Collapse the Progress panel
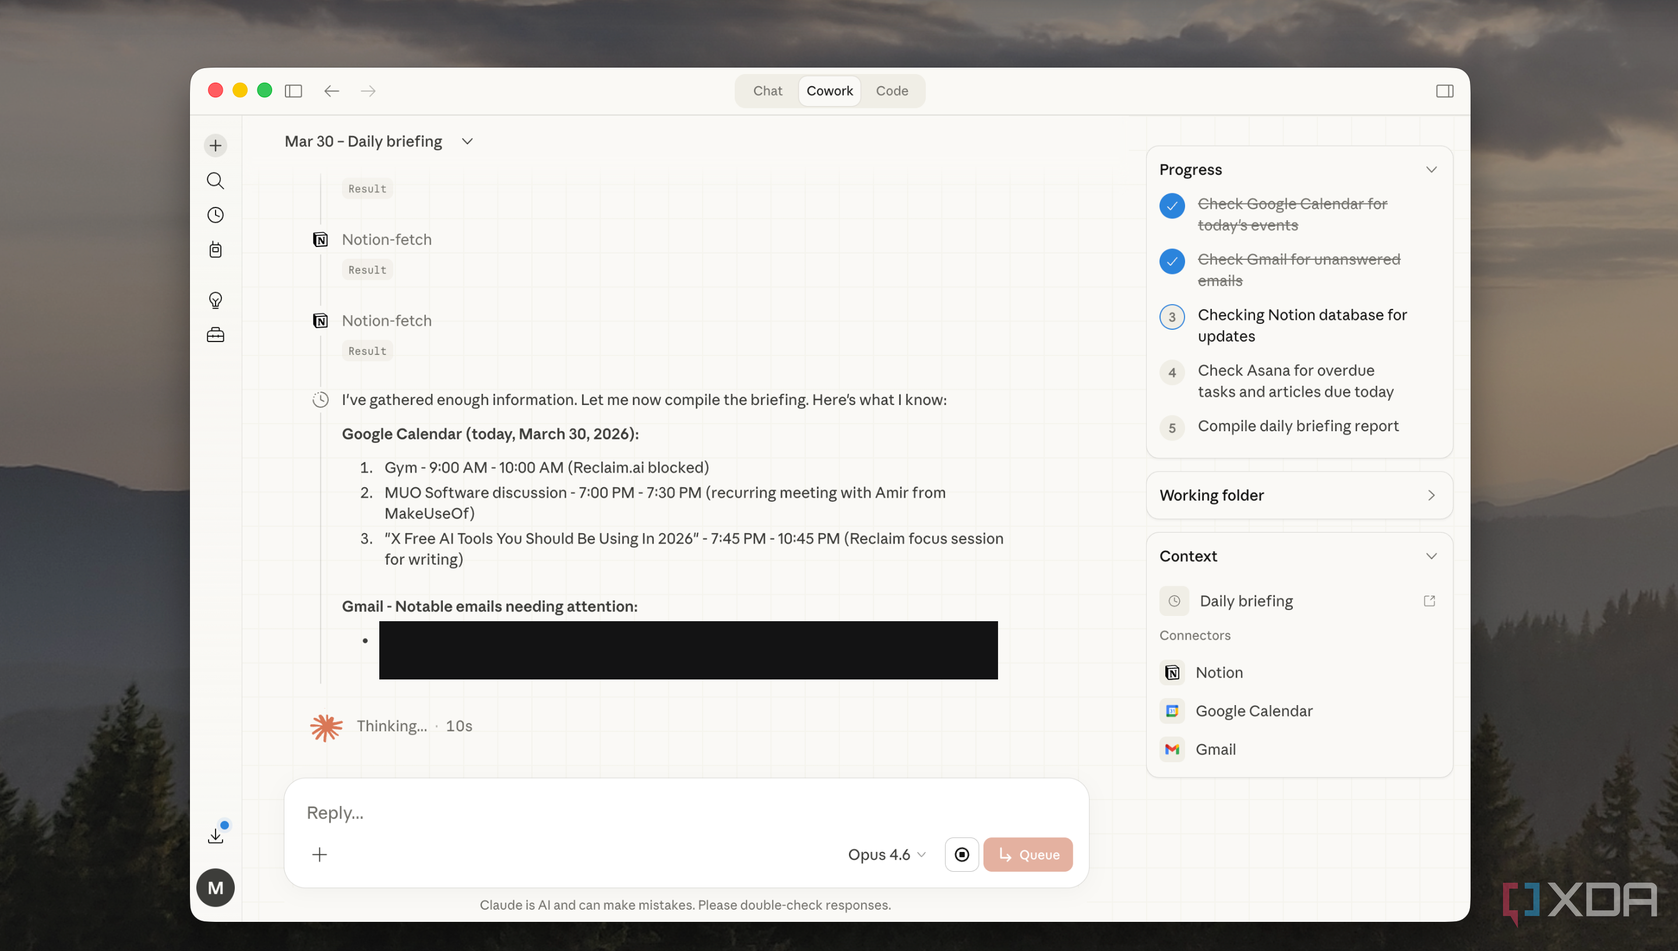This screenshot has height=951, width=1678. tap(1431, 170)
